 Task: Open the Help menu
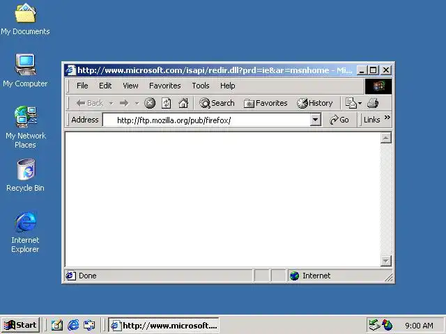(228, 86)
